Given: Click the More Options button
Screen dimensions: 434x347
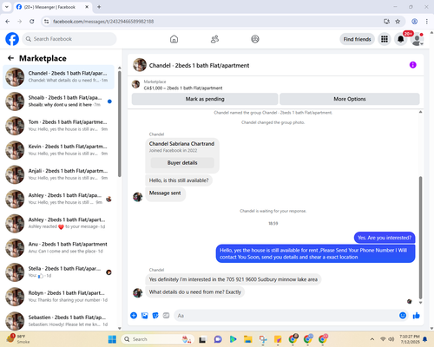Looking at the screenshot, I should 350,99.
